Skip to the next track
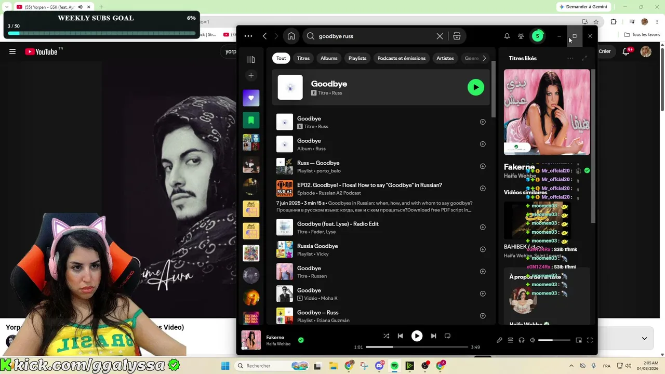The width and height of the screenshot is (665, 374). coord(433,336)
